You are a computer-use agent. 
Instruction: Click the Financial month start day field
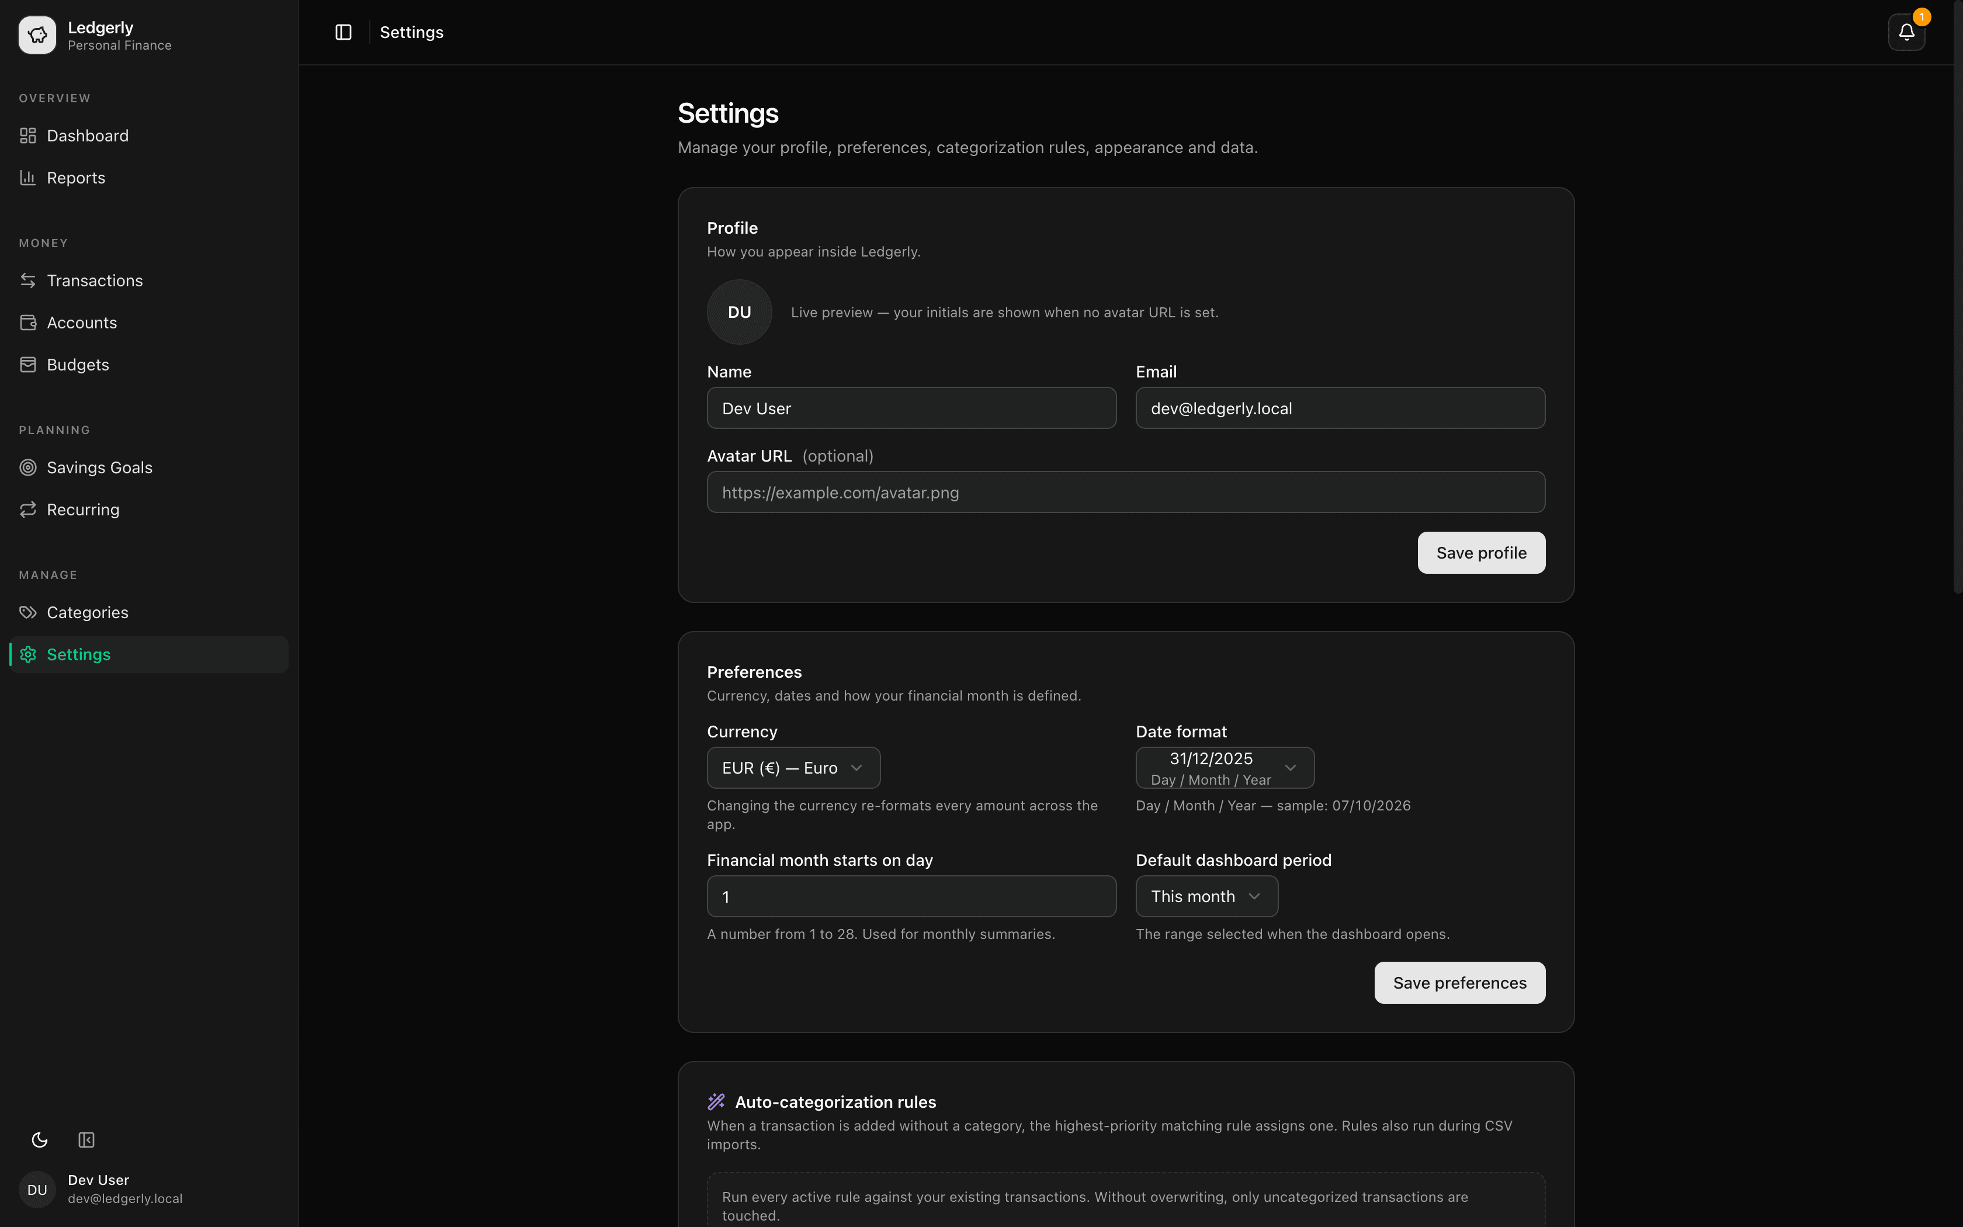912,897
